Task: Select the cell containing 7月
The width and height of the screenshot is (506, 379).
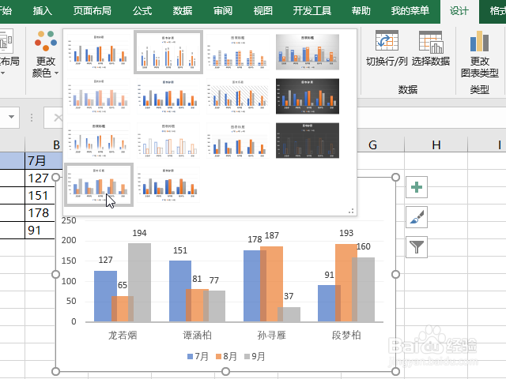Action: 43,160
